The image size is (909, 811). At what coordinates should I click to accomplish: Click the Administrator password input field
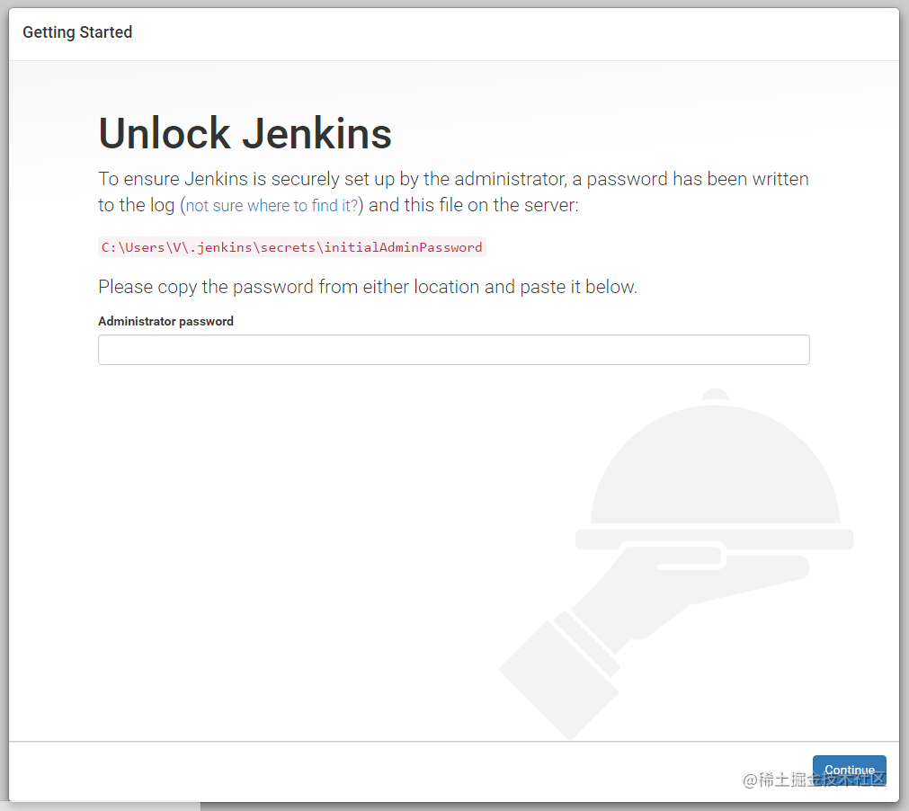453,350
